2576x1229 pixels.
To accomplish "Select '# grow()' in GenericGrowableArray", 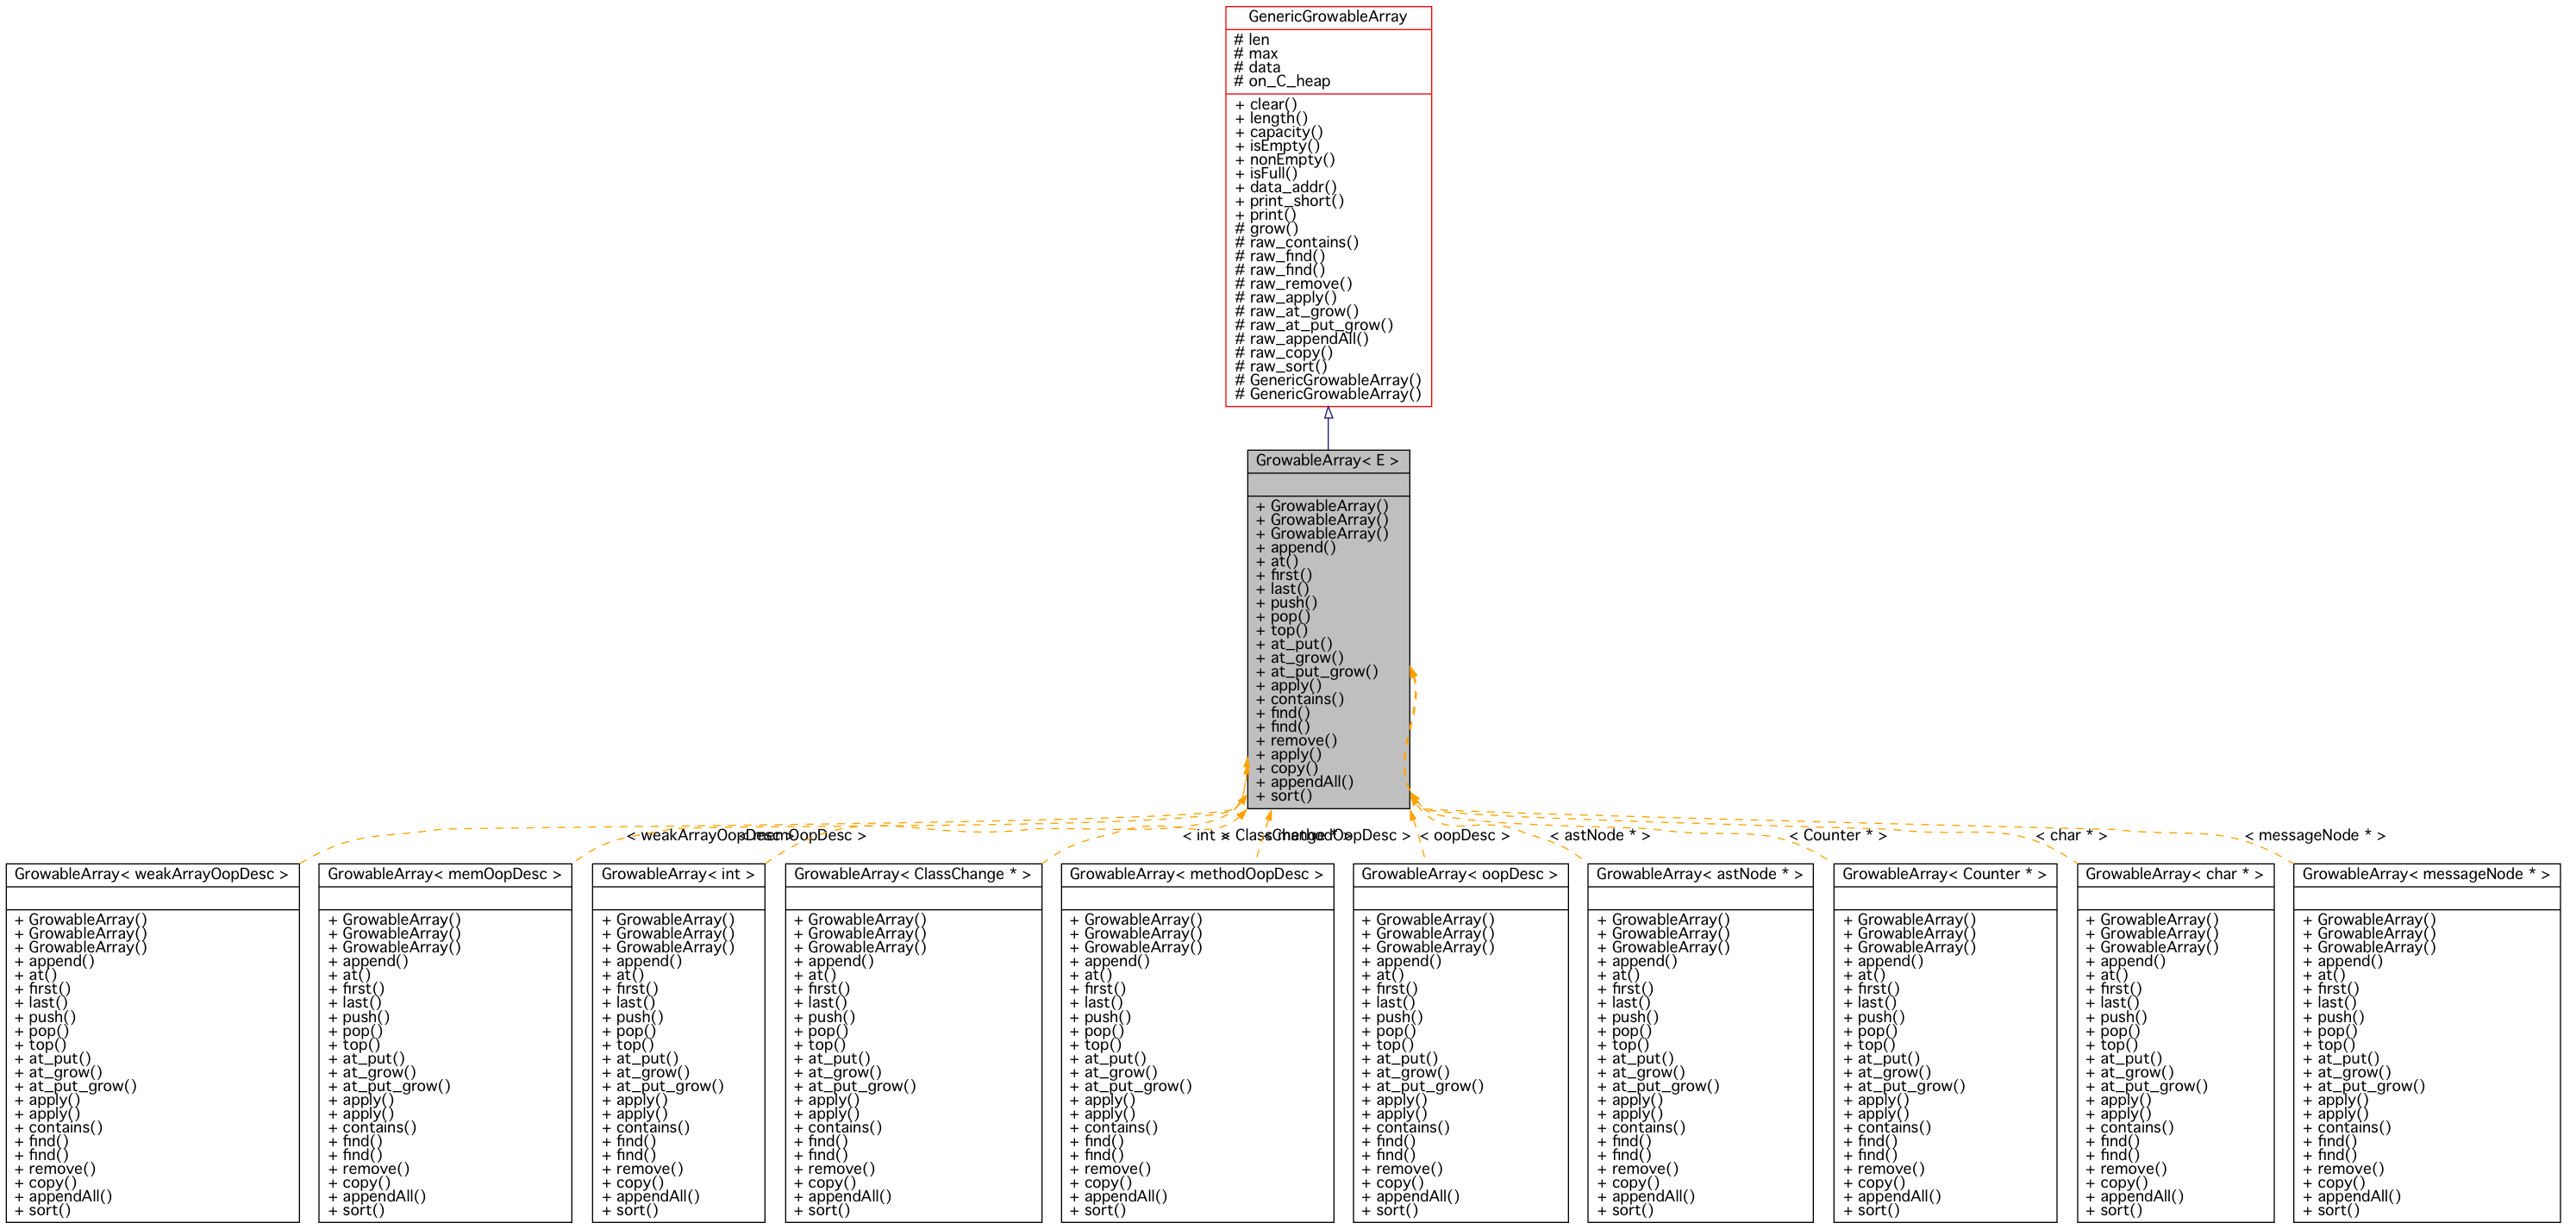I will [x=1266, y=229].
